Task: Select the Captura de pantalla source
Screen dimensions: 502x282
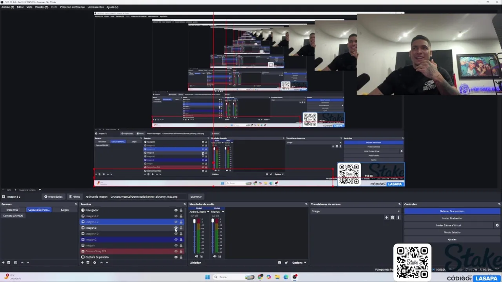Action: click(x=131, y=257)
